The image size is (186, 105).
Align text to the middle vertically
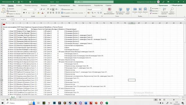(x=51, y=9)
